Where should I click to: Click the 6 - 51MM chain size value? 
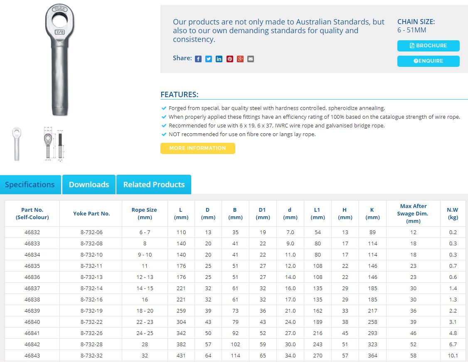tap(411, 30)
